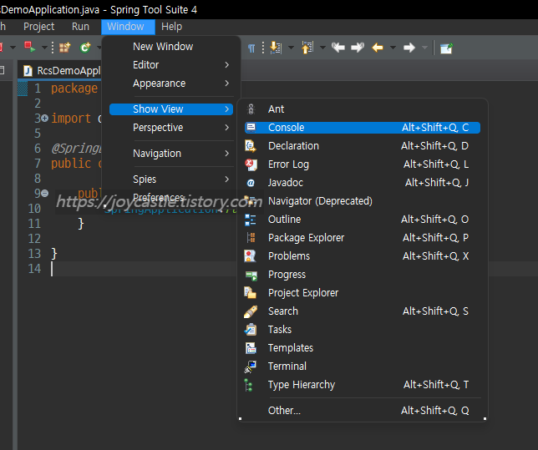Click the Previous Annotation toolbar icon
The height and width of the screenshot is (450, 538).
pos(307,48)
